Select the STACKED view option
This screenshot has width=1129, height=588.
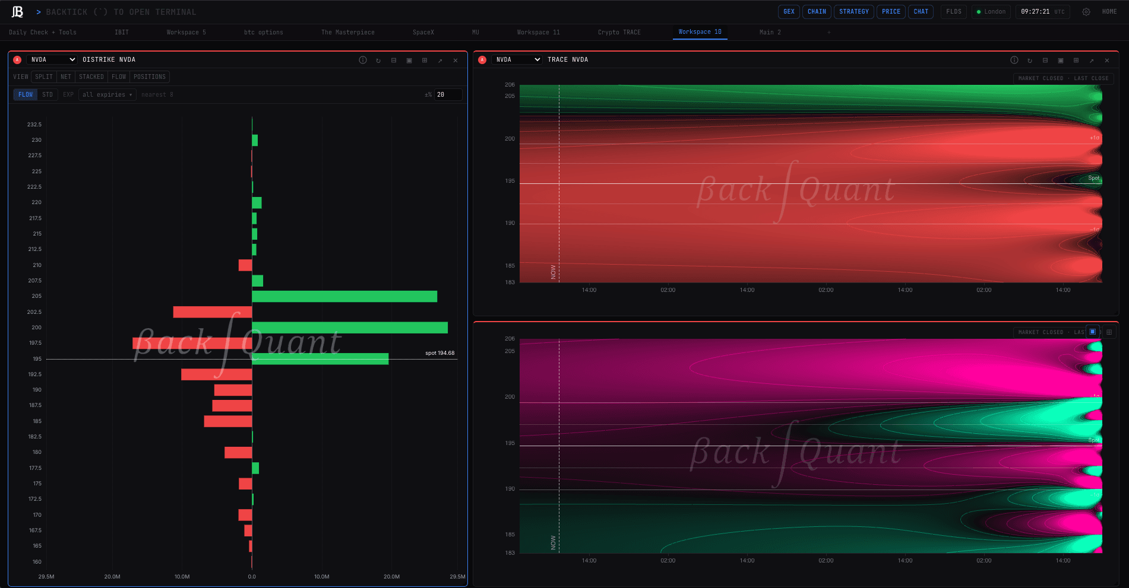91,77
